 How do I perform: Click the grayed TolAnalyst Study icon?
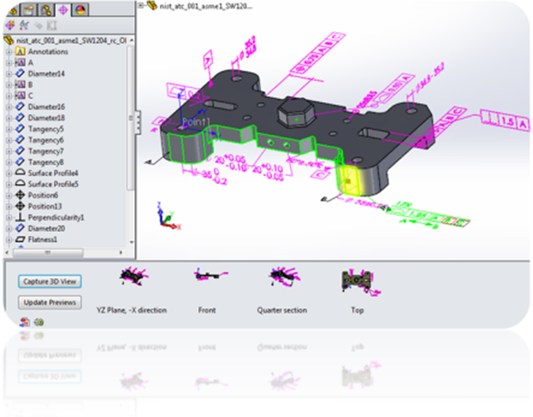coord(52,26)
